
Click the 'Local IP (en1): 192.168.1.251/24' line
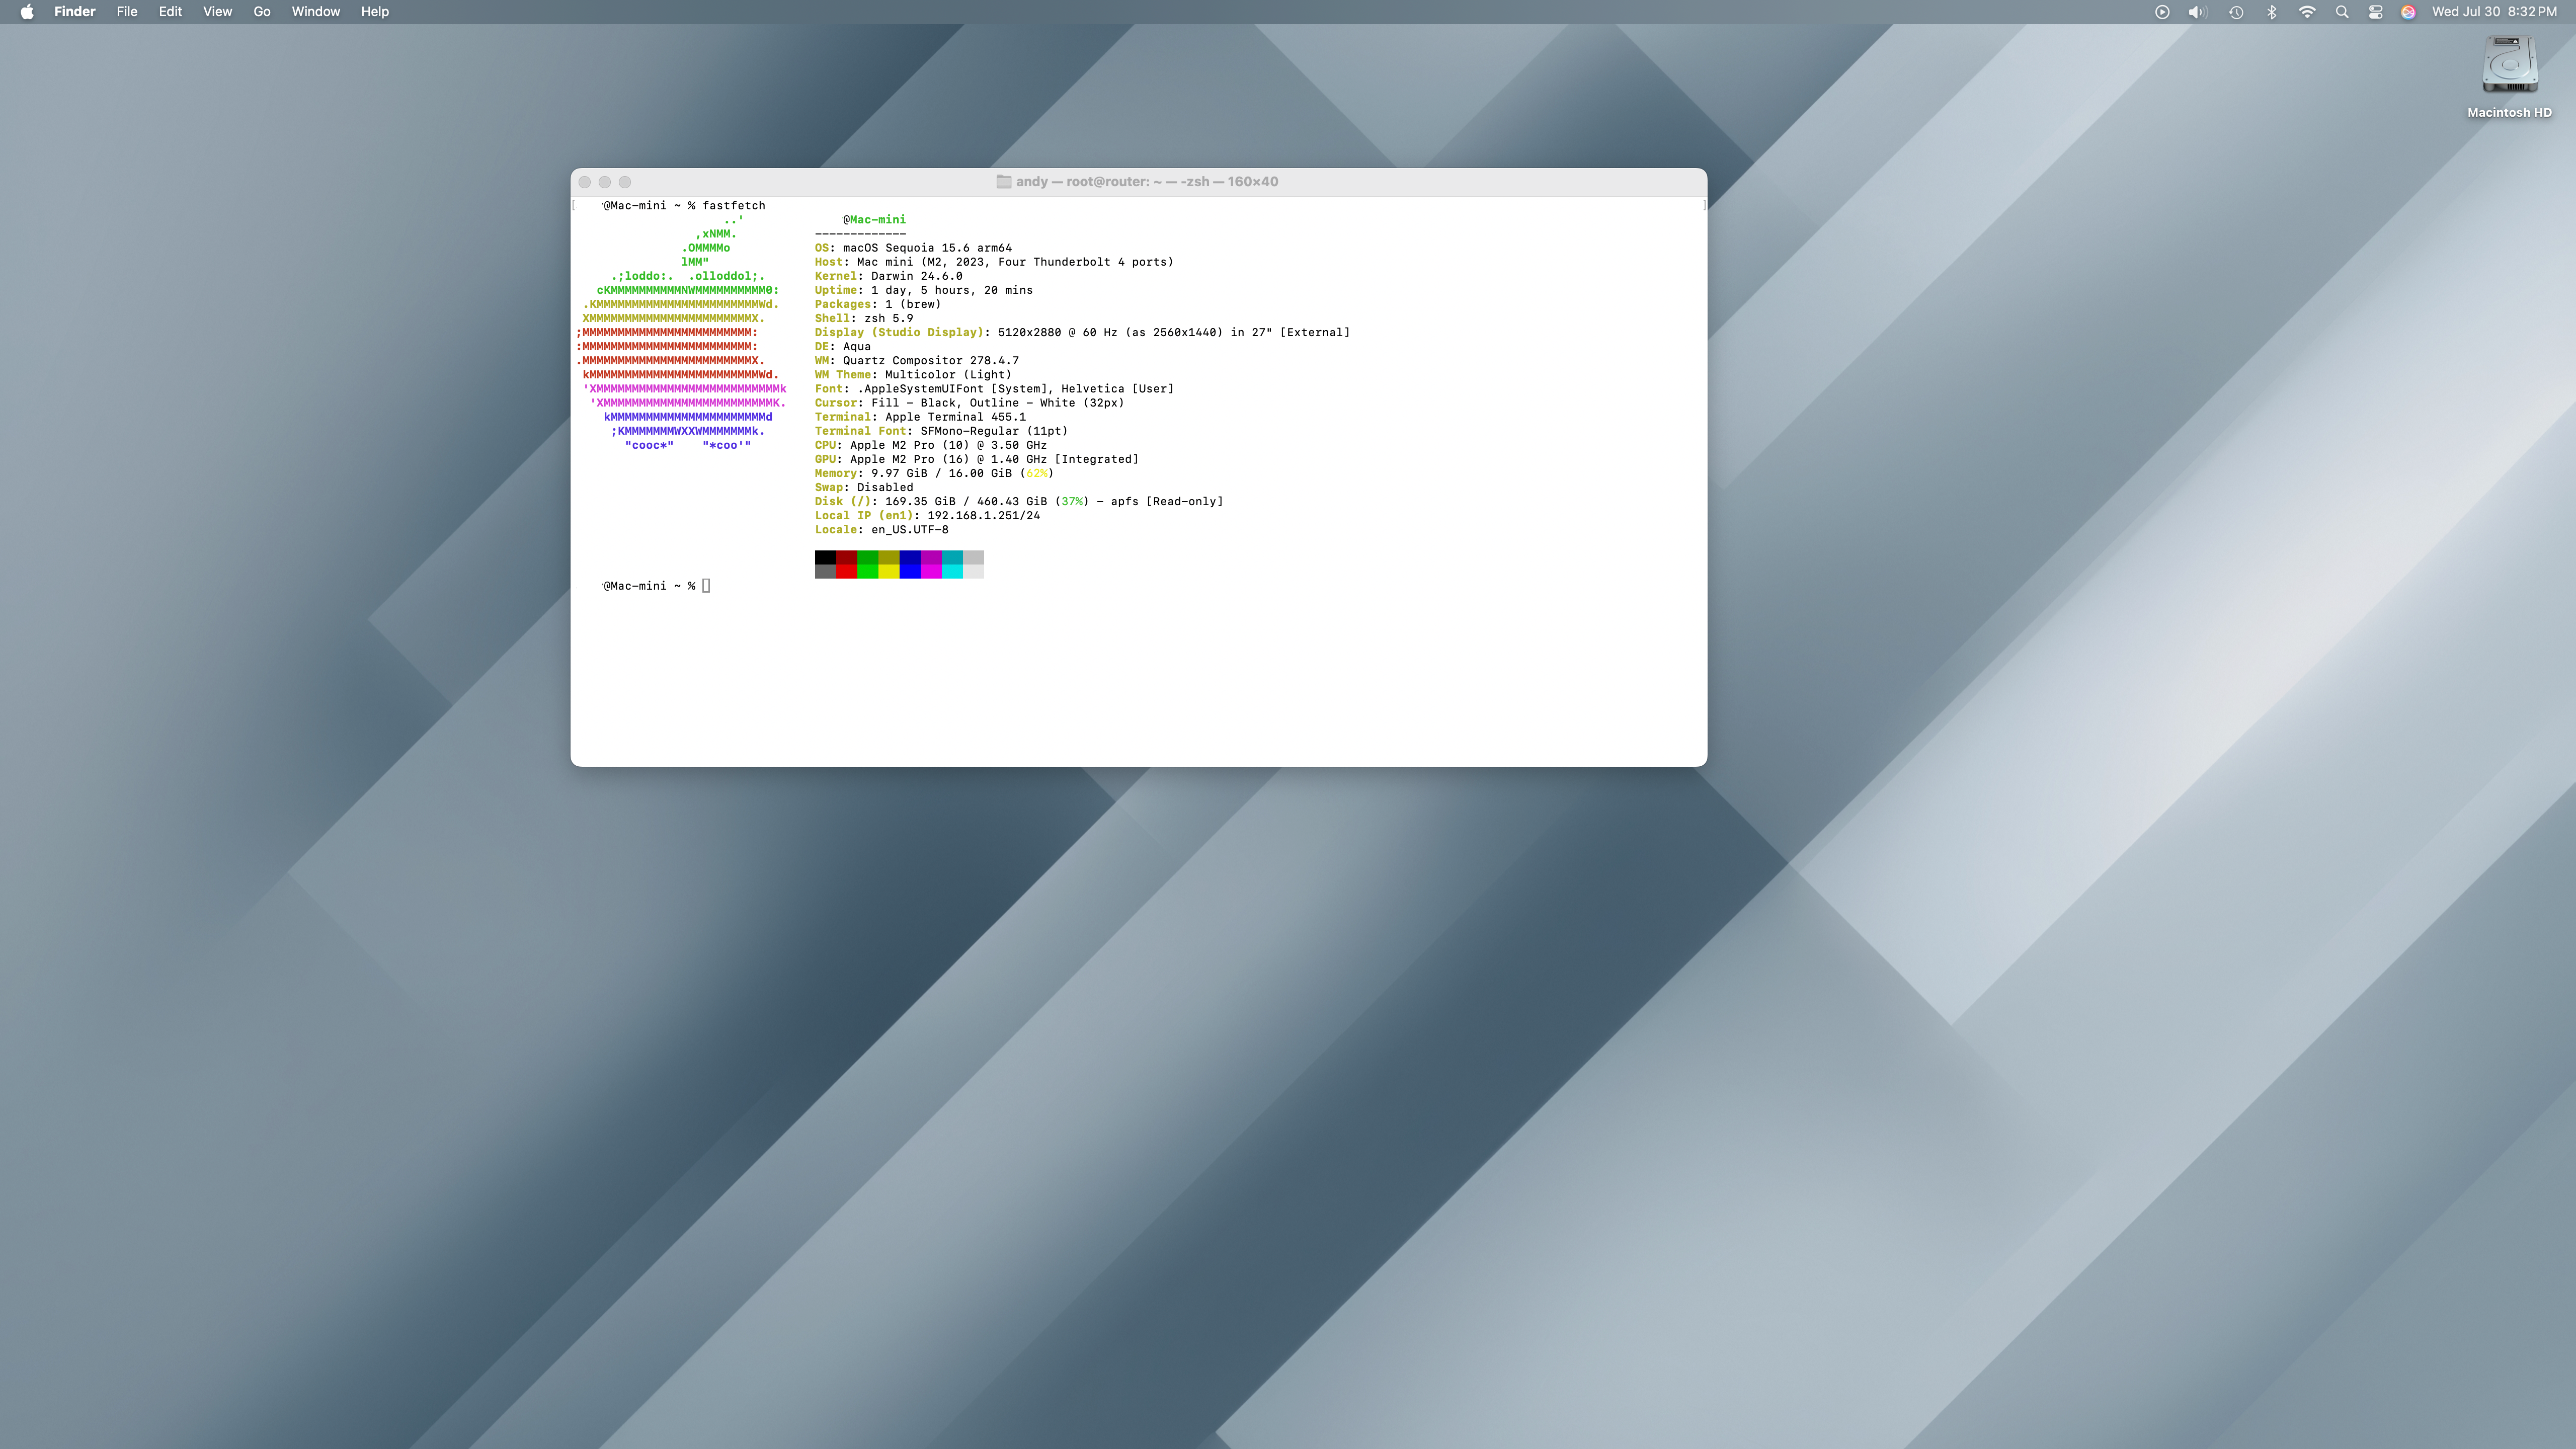click(x=927, y=515)
